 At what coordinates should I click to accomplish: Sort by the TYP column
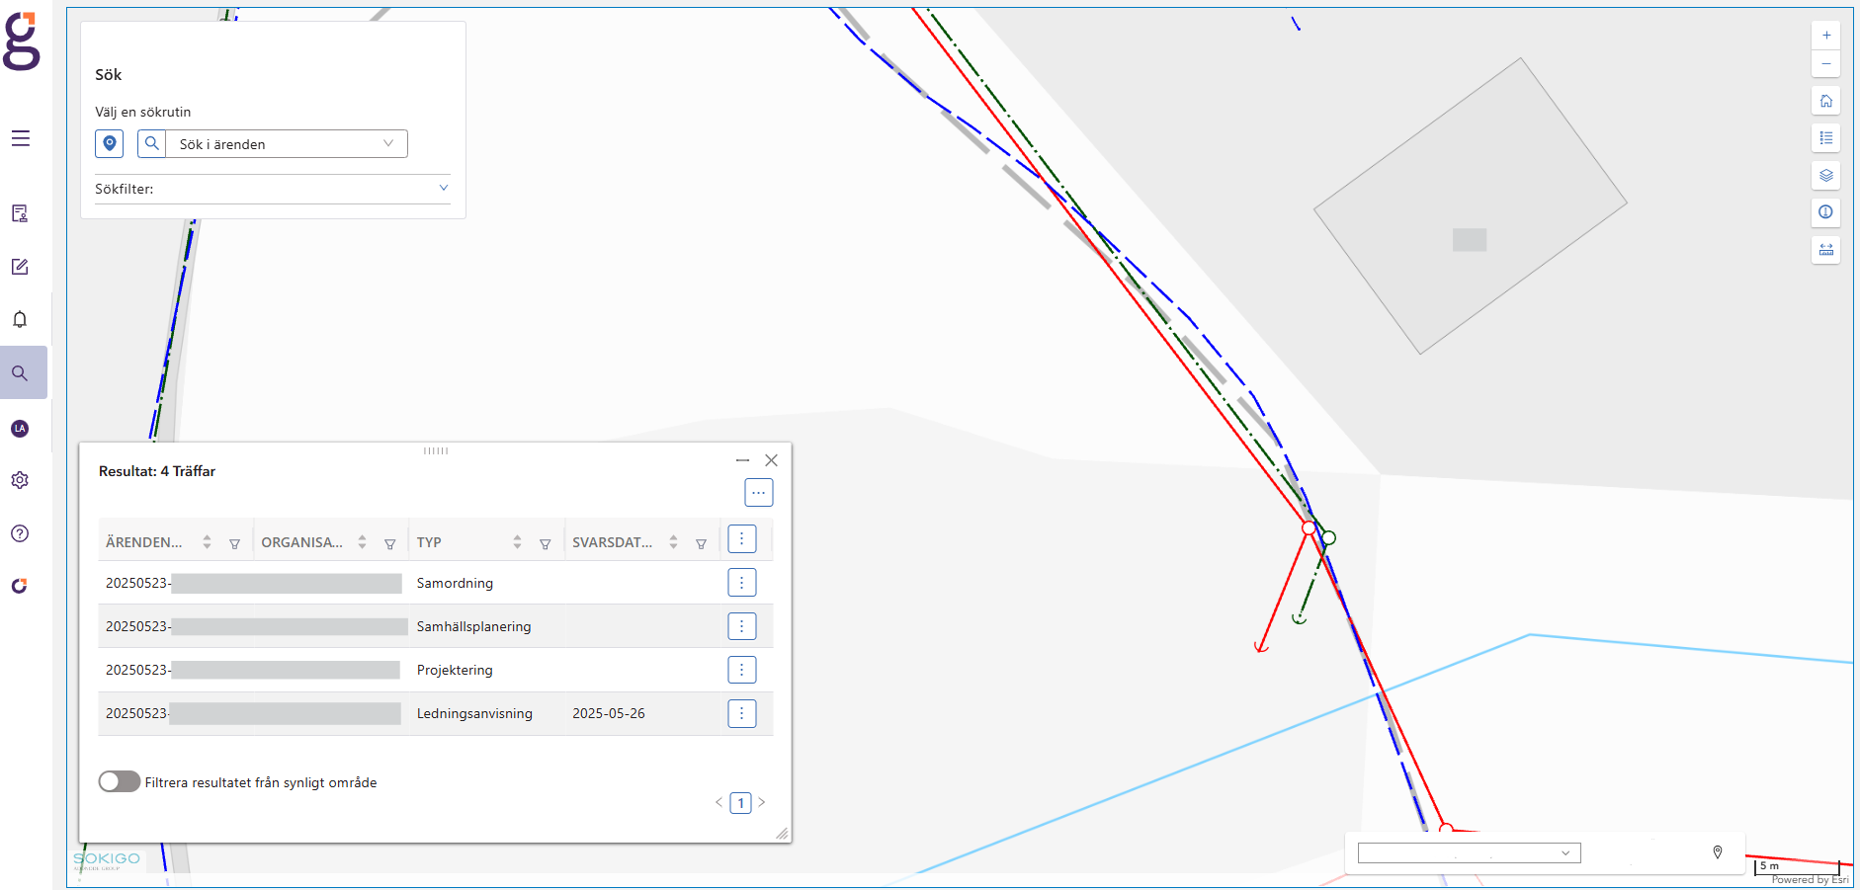pos(517,542)
